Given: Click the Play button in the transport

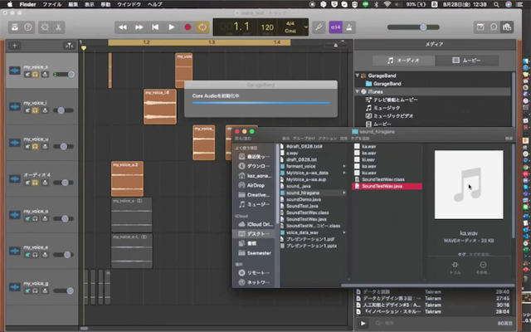Looking at the screenshot, I should coord(171,27).
